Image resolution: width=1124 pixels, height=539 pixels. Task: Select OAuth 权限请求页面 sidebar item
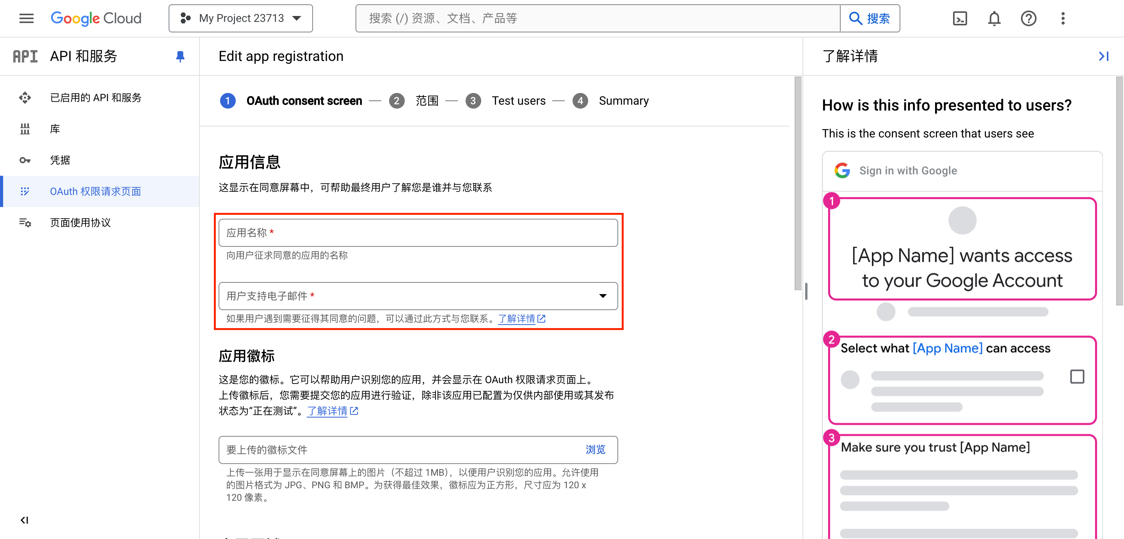click(100, 191)
